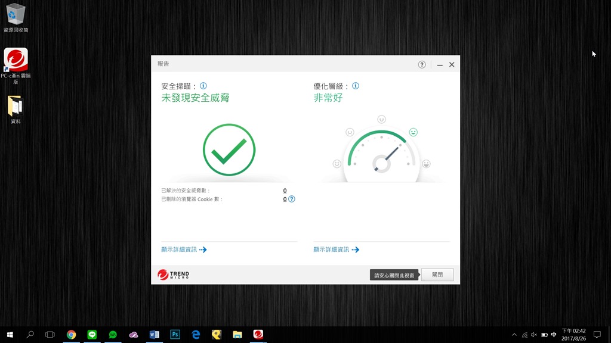Click the resolved security threats count
Viewport: 611px width, 343px height.
(x=285, y=191)
